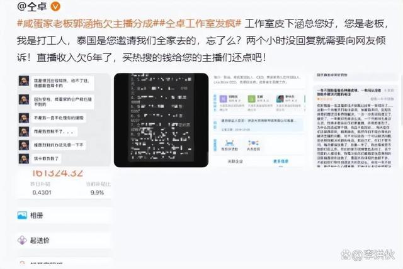
Task: Open the company info screenshot thumbnail
Action: coord(258,120)
